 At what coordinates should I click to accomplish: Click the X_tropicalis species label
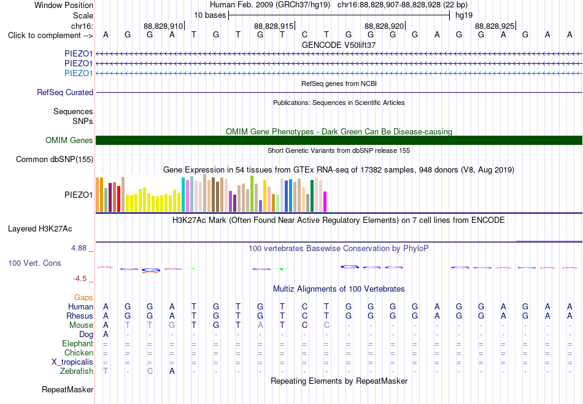tap(72, 362)
